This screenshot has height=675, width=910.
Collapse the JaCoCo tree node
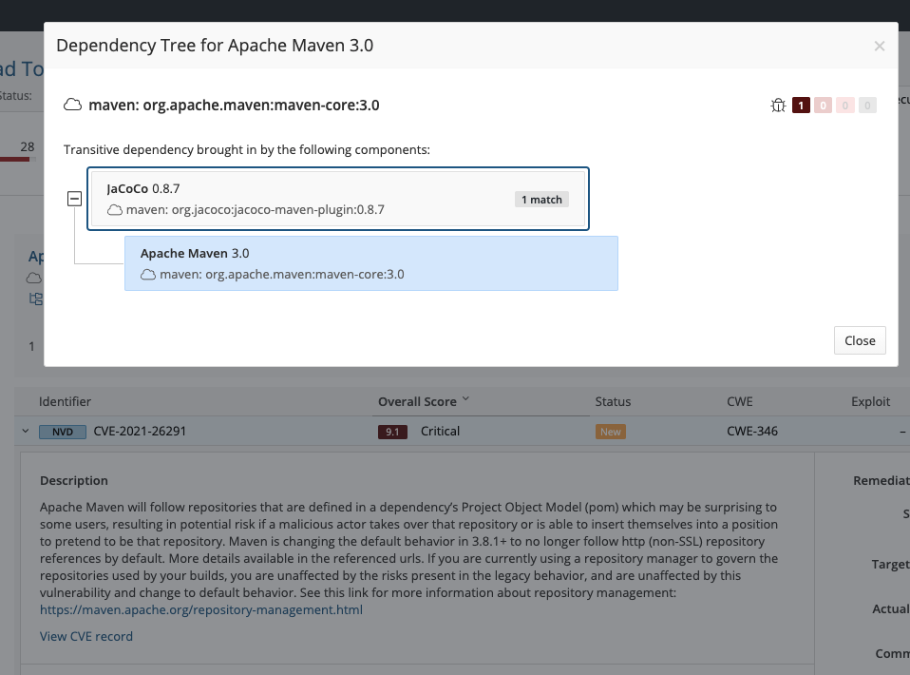[x=74, y=199]
